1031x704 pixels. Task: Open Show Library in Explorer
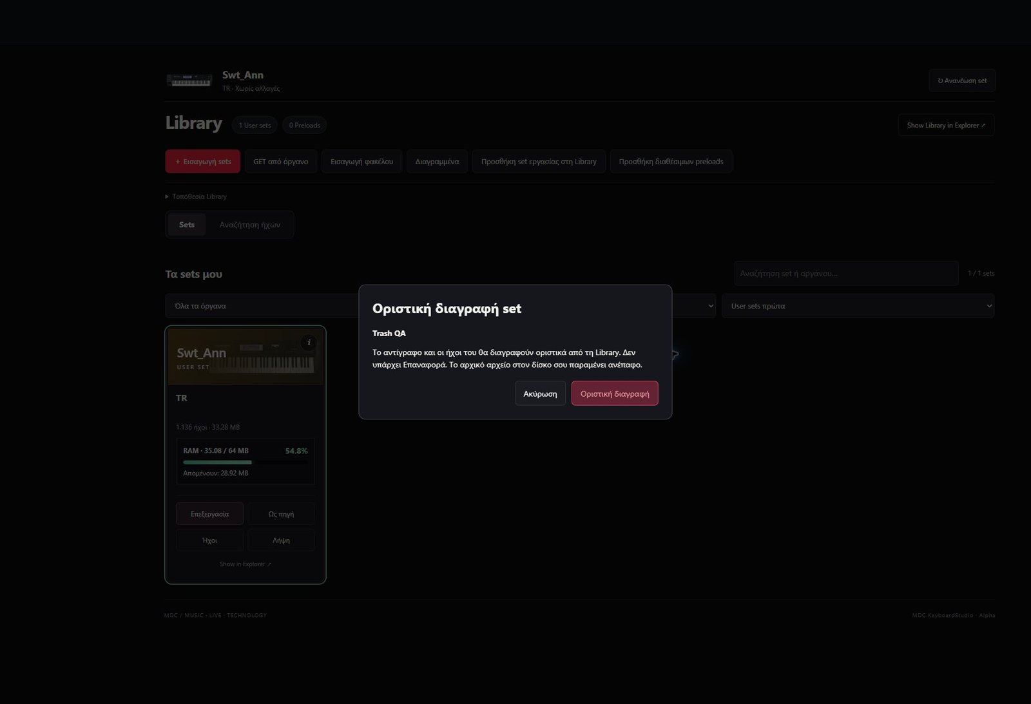coord(946,125)
